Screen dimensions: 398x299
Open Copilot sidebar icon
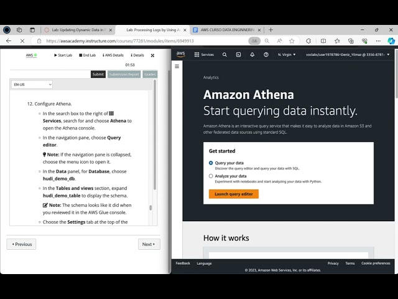click(x=391, y=40)
